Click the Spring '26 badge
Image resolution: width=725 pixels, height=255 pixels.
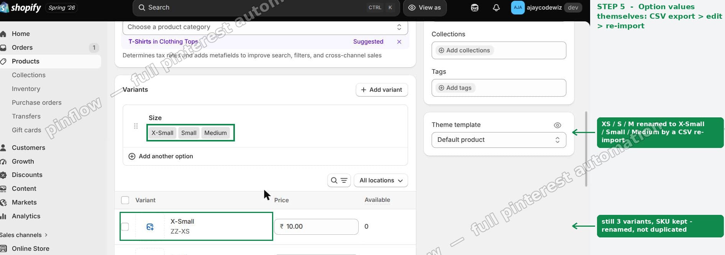[x=62, y=8]
